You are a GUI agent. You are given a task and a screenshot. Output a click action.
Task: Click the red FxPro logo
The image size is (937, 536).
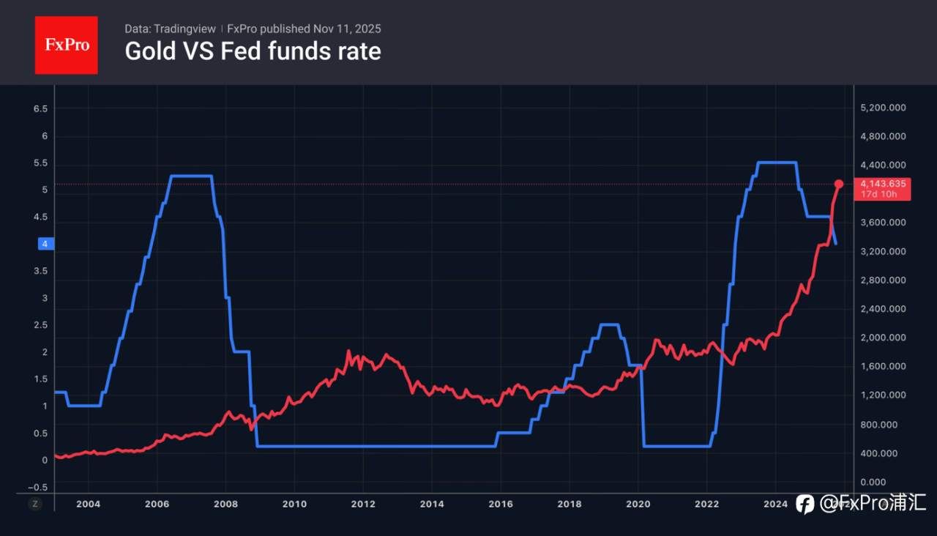tap(66, 45)
